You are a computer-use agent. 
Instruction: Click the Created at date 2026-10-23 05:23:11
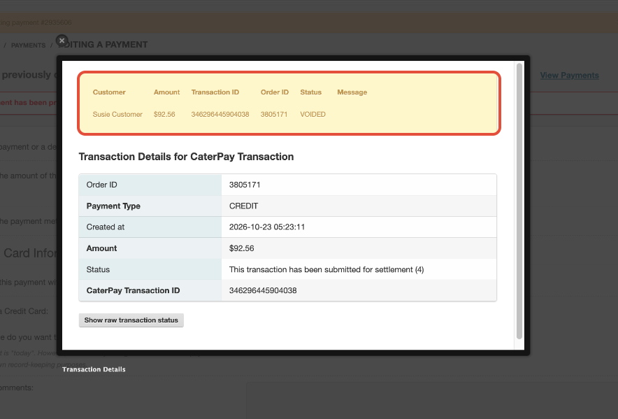(267, 227)
